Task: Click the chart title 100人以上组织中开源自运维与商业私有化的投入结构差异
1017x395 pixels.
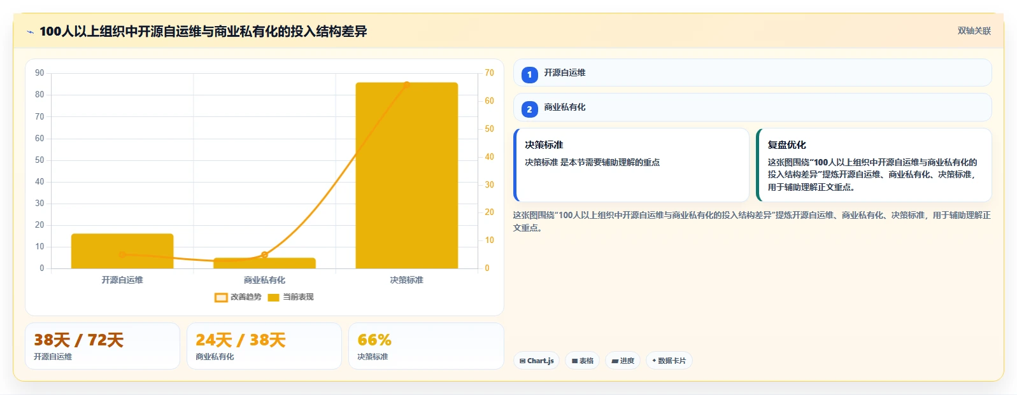Action: click(x=203, y=31)
